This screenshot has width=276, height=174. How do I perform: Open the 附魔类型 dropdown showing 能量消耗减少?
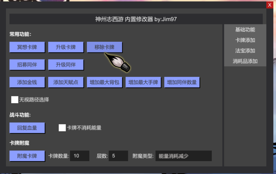(184, 156)
